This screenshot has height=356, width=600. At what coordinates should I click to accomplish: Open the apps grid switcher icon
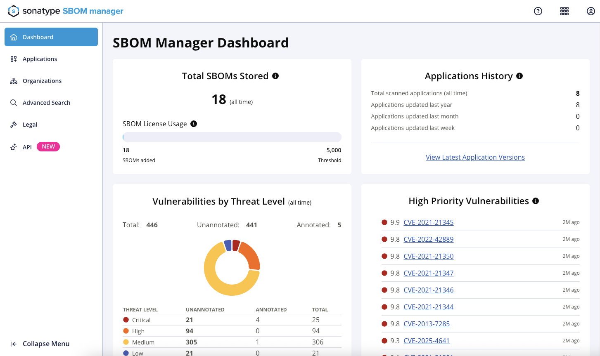(x=564, y=11)
